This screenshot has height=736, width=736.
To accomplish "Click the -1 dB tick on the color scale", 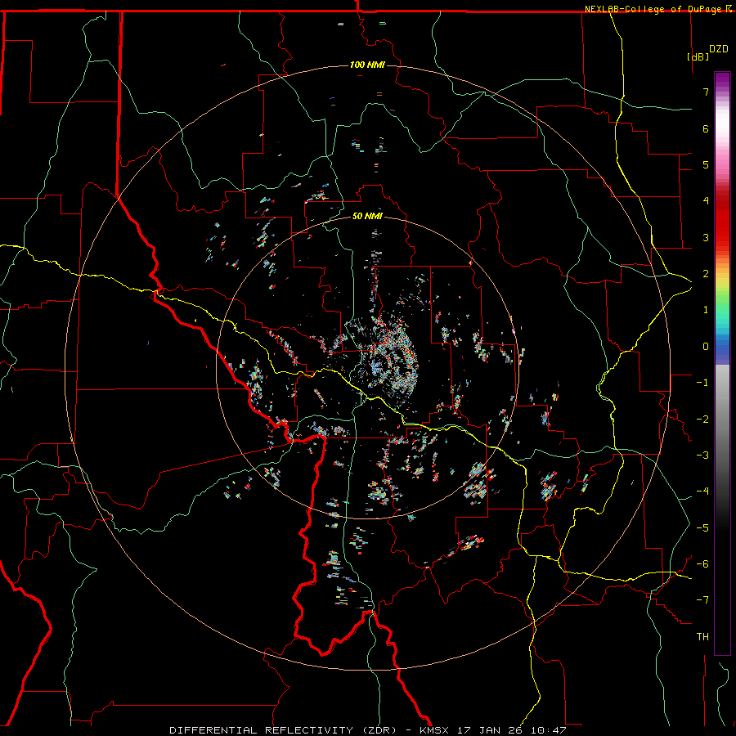I will tap(702, 383).
